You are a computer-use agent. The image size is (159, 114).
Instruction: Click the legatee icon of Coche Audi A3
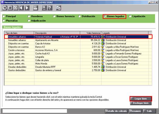tap(103, 53)
